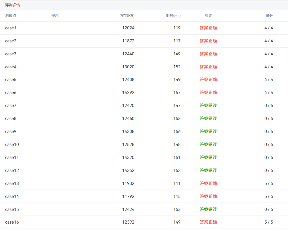This screenshot has height=231, width=288.
Task: Click memory value 14320
Action: click(x=128, y=157)
